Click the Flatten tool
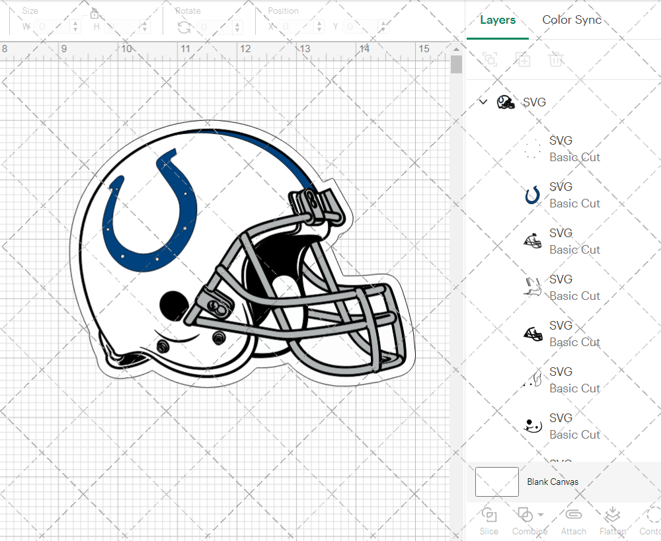This screenshot has height=541, width=661. tap(612, 520)
